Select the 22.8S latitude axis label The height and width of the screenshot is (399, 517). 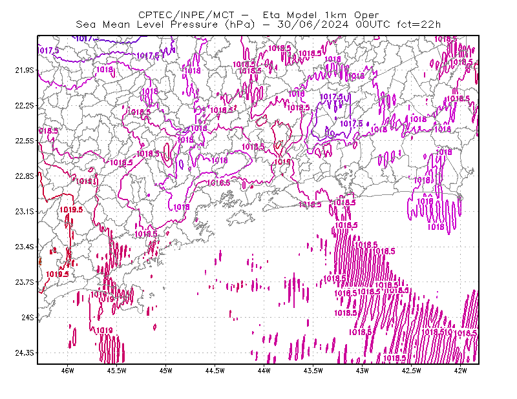click(25, 176)
